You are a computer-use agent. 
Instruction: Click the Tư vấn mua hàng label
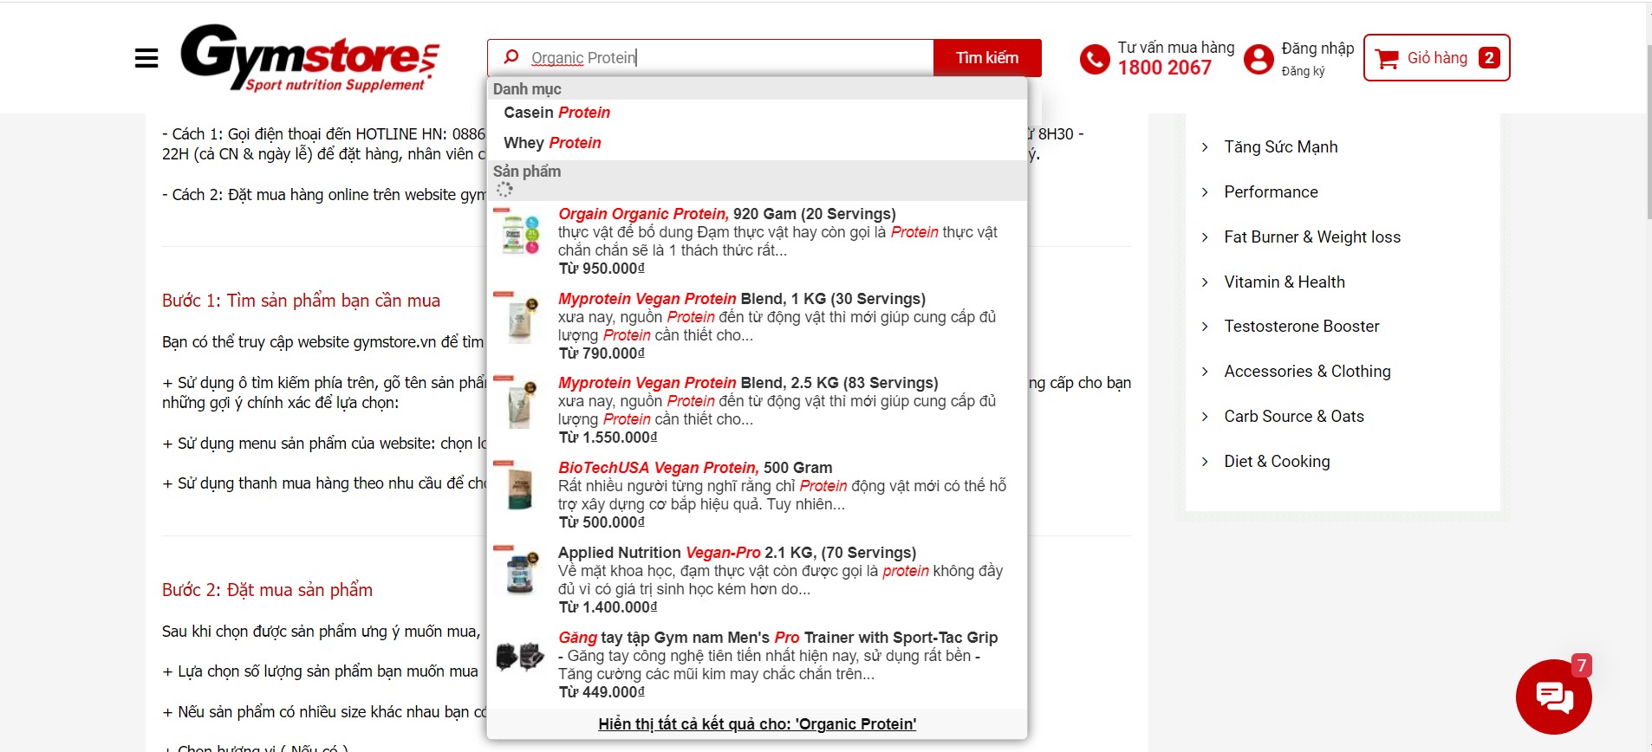pyautogui.click(x=1176, y=48)
